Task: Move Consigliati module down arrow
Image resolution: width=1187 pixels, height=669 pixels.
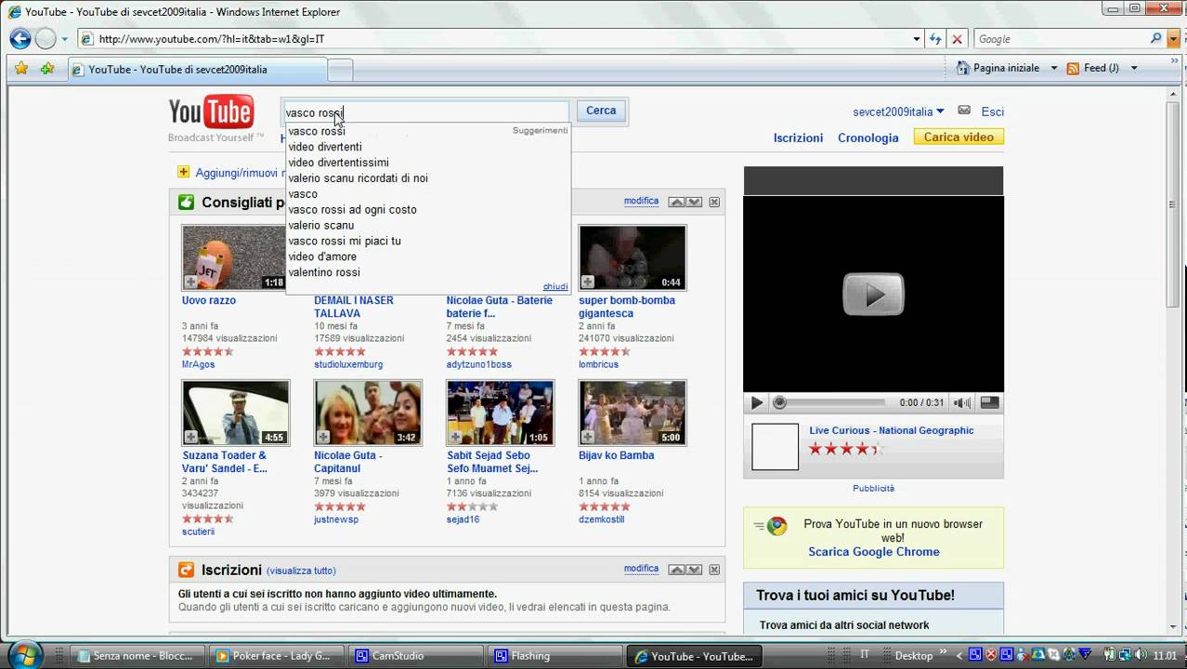Action: [694, 202]
